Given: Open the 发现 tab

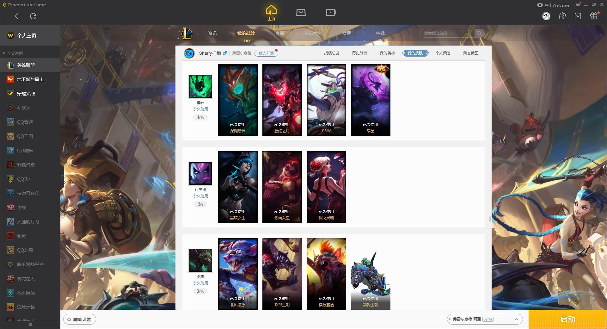Looking at the screenshot, I should (x=346, y=33).
